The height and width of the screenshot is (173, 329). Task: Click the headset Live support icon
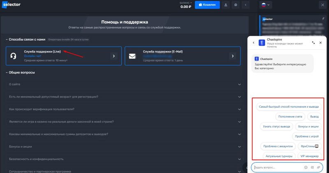coord(14,56)
